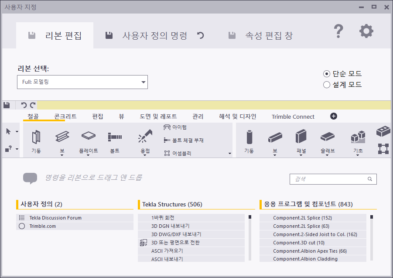Open the help question mark icon
The height and width of the screenshot is (278, 393).
tap(338, 31)
